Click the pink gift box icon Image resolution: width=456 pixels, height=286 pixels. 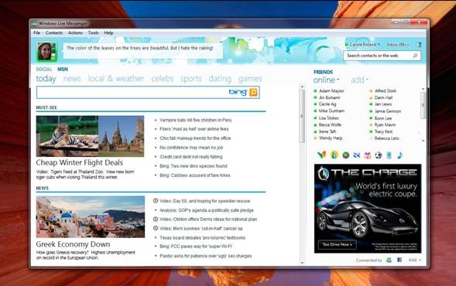pos(368,155)
